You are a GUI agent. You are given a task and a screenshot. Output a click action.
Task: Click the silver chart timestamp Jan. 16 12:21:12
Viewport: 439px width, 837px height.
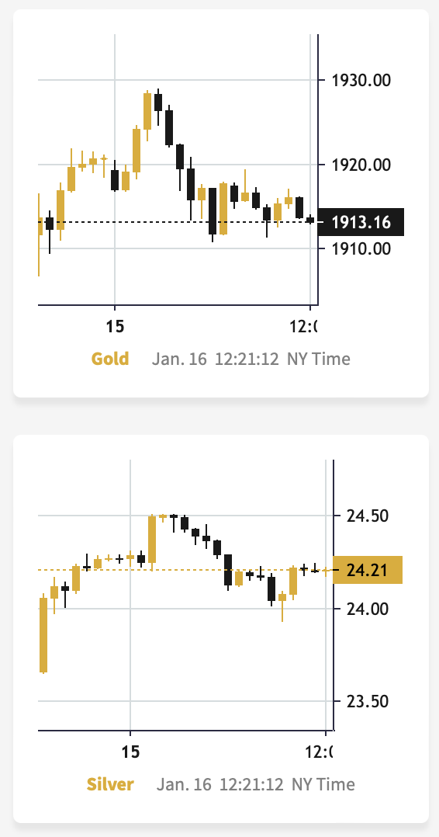(x=219, y=784)
